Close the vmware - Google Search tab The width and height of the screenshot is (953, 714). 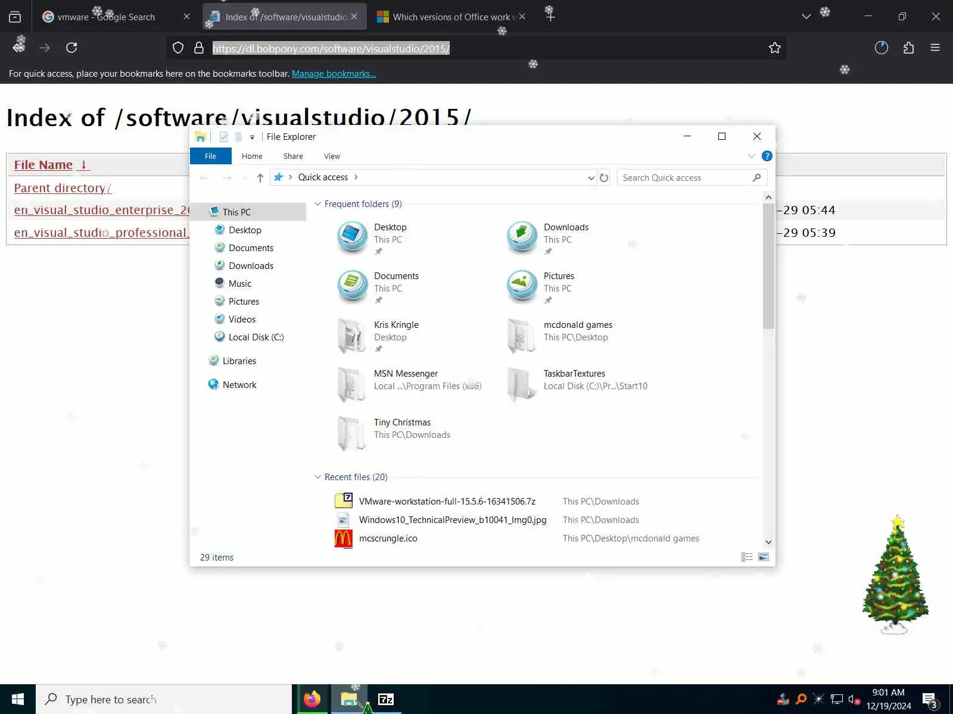pyautogui.click(x=186, y=17)
